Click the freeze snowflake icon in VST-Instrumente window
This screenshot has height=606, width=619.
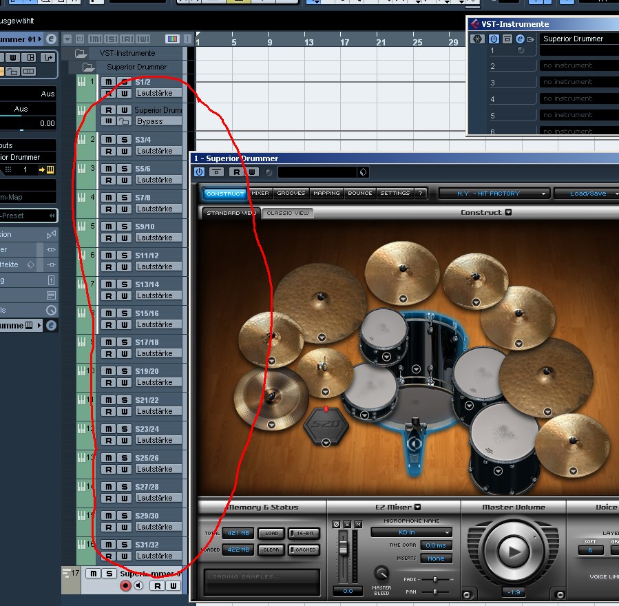click(x=477, y=39)
